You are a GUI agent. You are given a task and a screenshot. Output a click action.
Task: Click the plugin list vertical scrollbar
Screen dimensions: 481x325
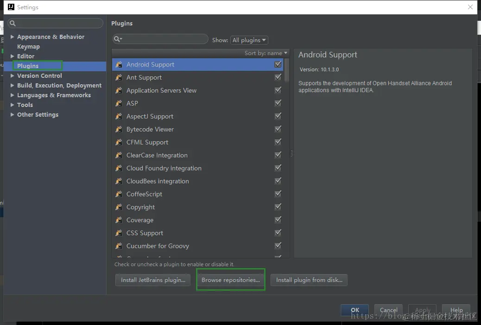pos(286,70)
